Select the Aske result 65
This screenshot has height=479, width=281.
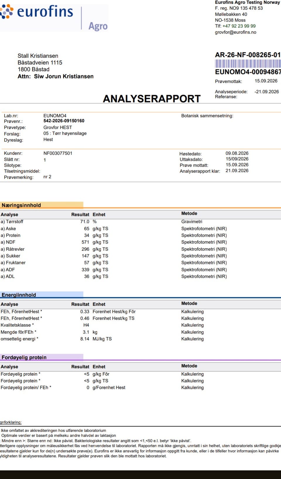tap(87, 229)
